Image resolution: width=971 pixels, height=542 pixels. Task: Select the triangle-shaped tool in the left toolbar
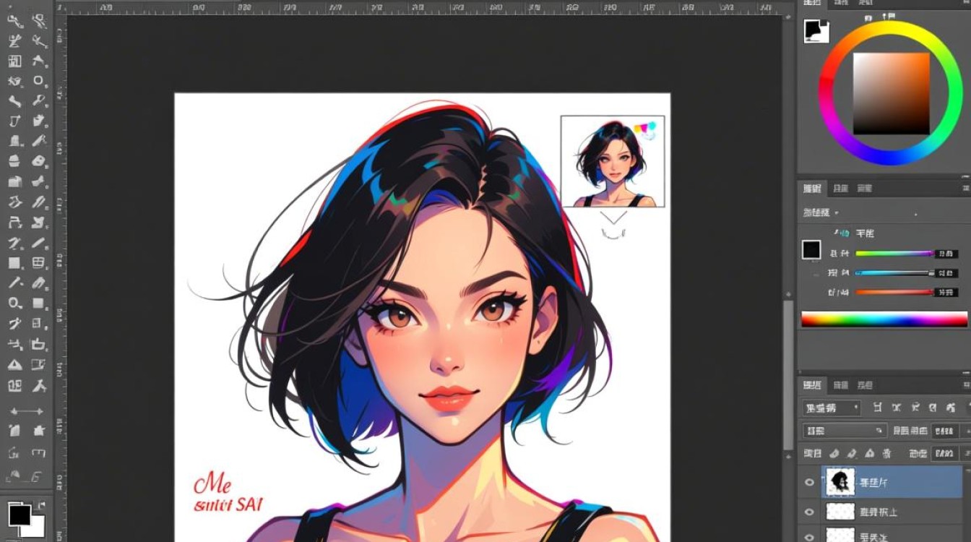click(14, 365)
